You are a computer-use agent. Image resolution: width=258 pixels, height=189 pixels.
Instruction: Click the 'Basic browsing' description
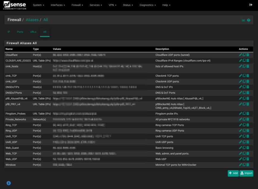[x=164, y=148]
